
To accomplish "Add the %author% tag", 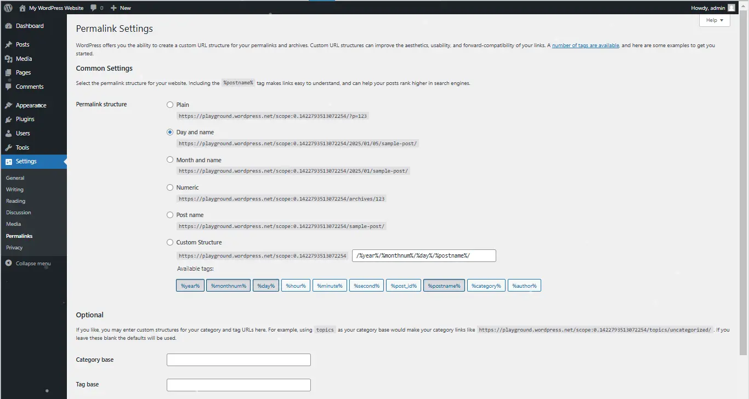I will 524,286.
